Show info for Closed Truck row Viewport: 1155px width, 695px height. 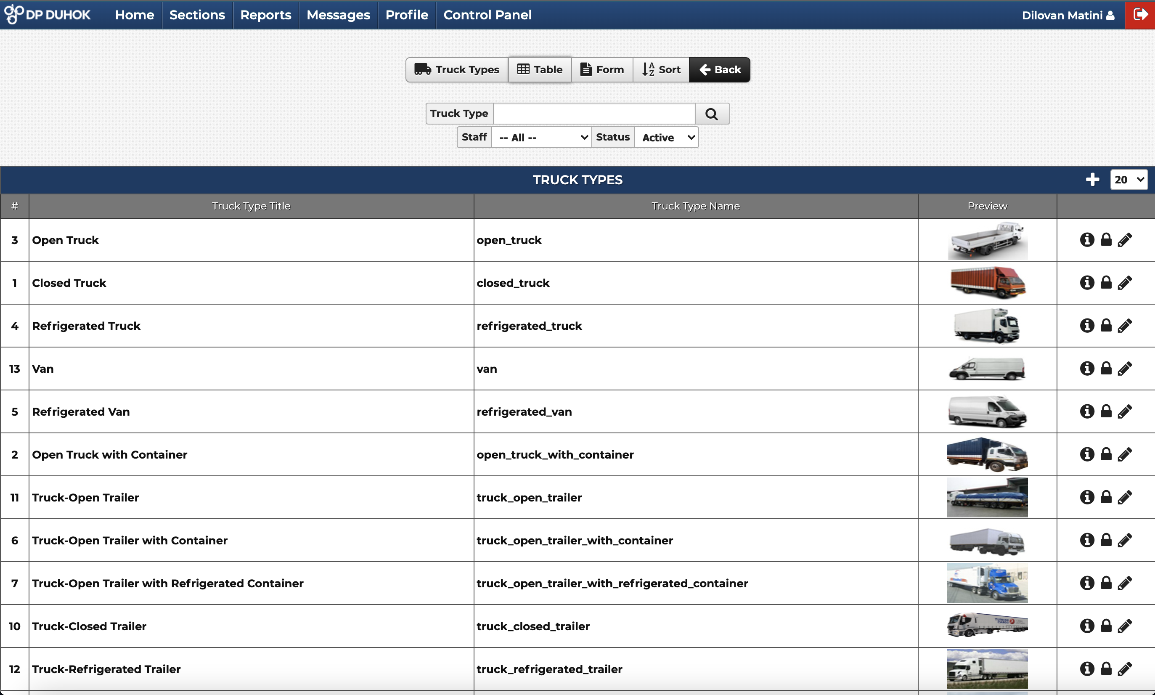pyautogui.click(x=1086, y=282)
